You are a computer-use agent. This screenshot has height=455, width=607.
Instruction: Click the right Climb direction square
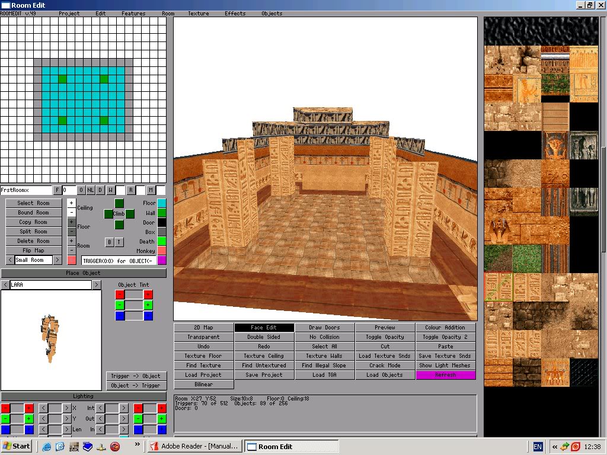[130, 213]
